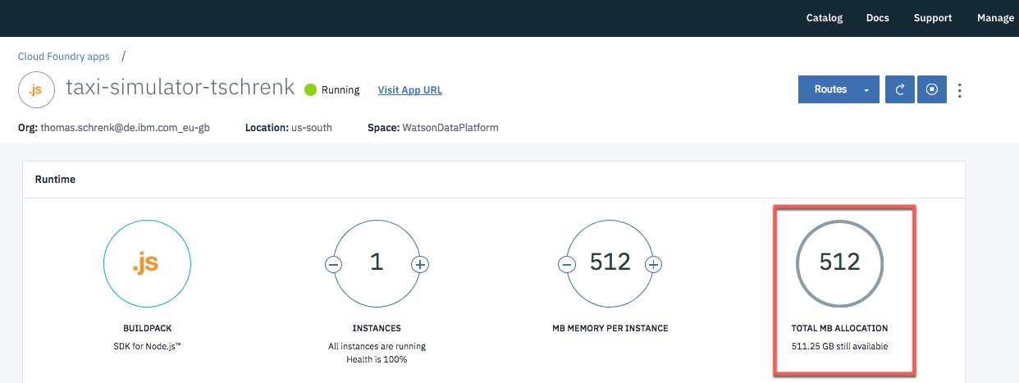Click the Org thomas.schrenk@de.ibm.com_eu-gb text
The image size is (1019, 383).
pyautogui.click(x=114, y=128)
